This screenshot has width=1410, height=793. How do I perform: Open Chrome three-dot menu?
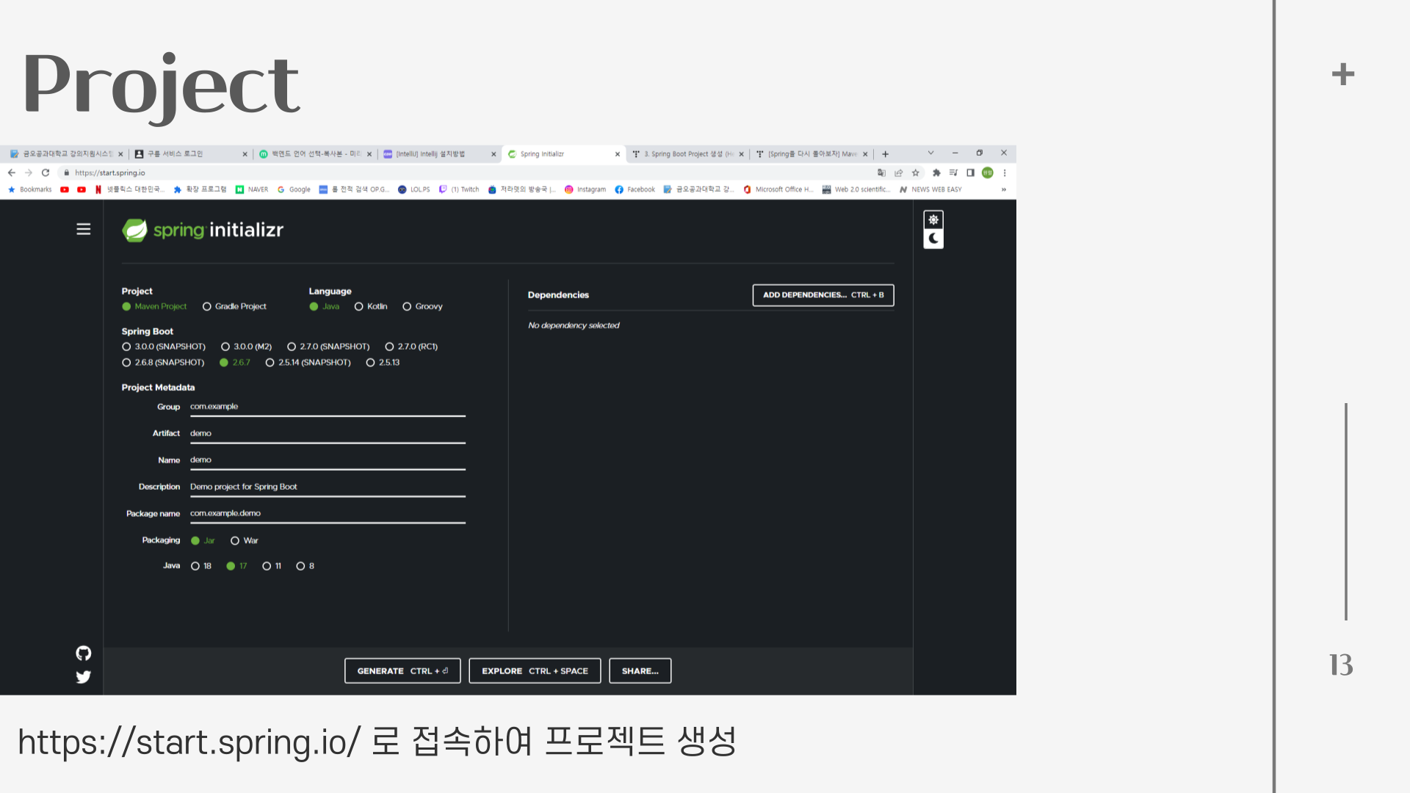click(x=1005, y=173)
